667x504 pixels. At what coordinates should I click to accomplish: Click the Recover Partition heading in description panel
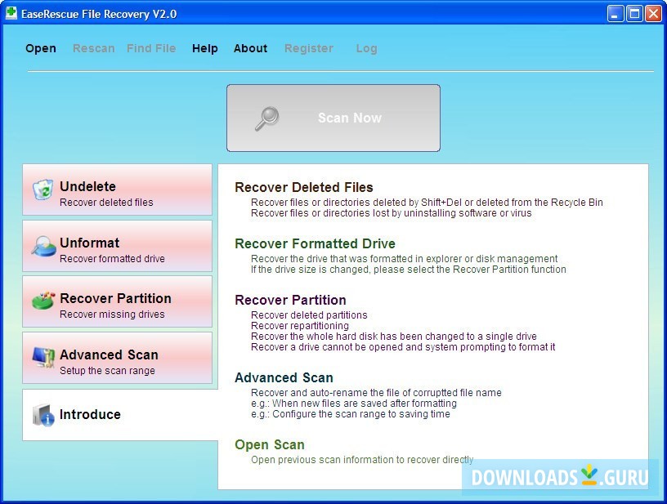290,300
